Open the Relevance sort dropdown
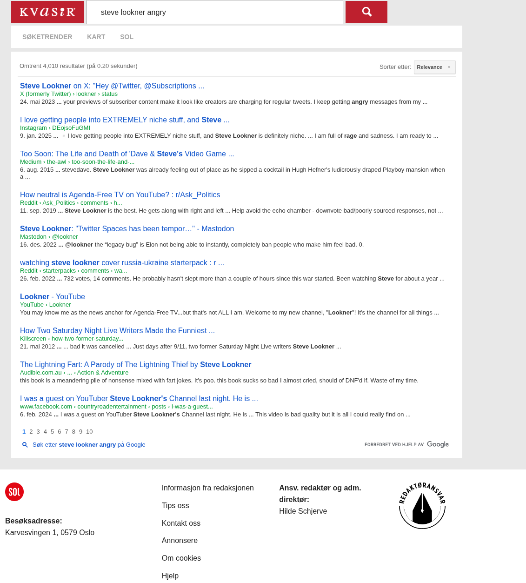 [435, 67]
